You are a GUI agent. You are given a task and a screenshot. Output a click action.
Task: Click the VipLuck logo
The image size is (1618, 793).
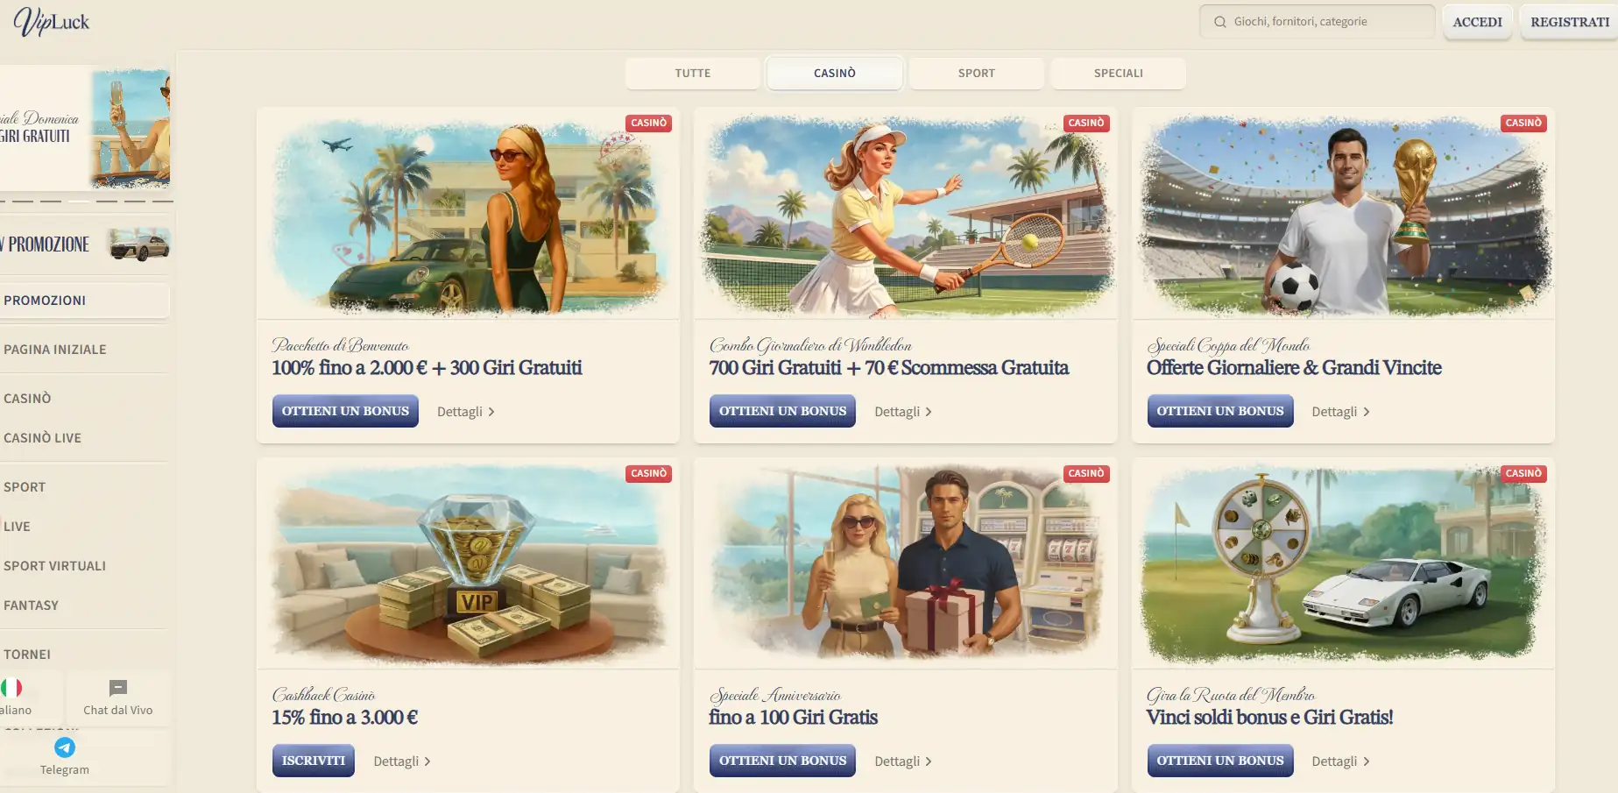tap(52, 22)
